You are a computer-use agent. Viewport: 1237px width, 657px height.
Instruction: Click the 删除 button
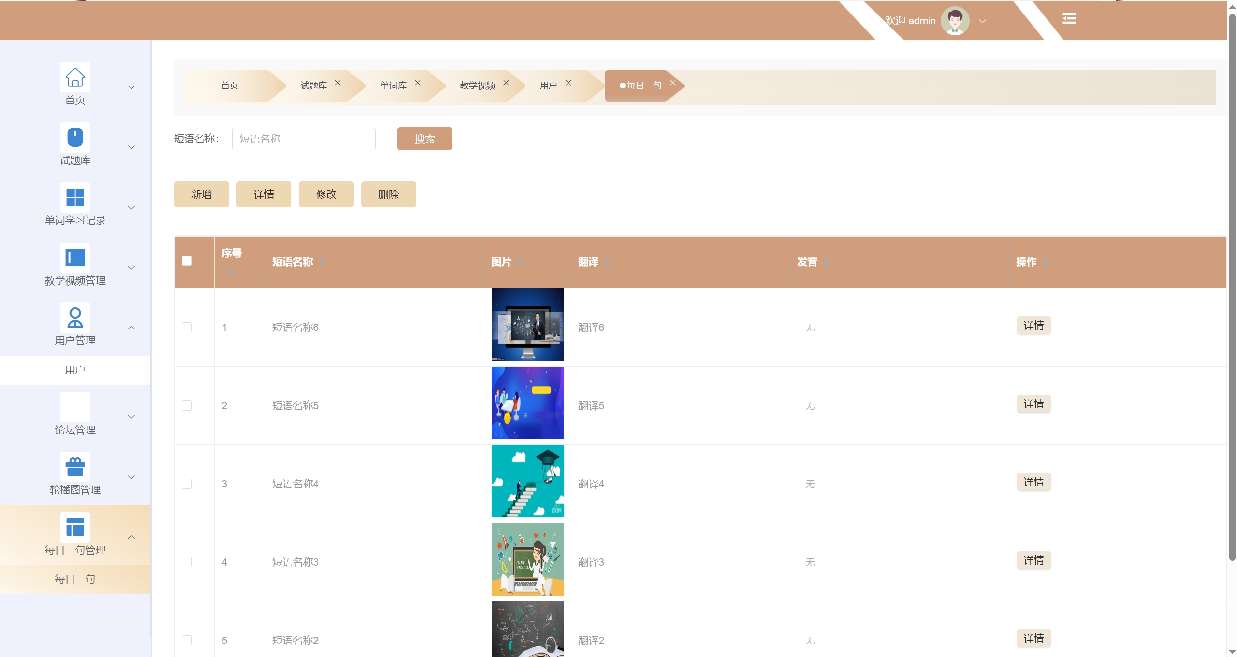click(x=389, y=194)
